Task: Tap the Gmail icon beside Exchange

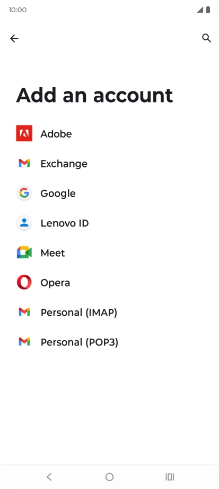Action: click(x=24, y=163)
